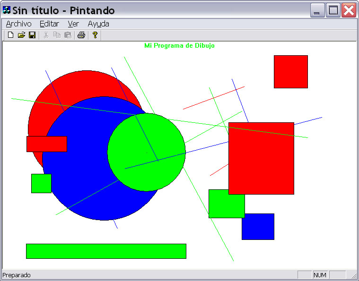
Task: Click the small red rectangle over the blue circle
Action: pos(47,144)
